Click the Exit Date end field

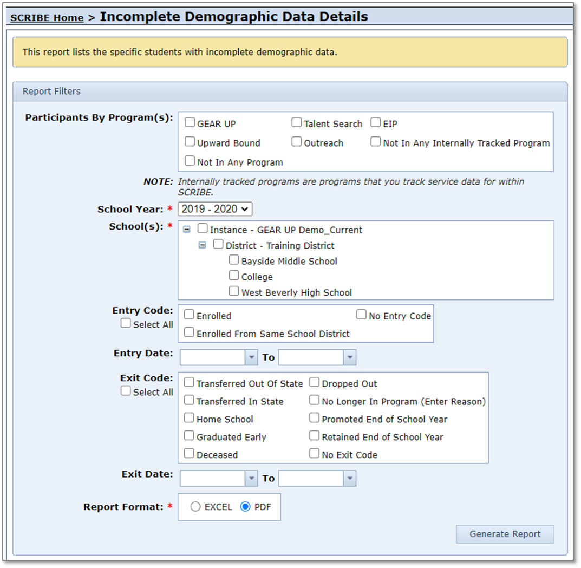pos(311,478)
